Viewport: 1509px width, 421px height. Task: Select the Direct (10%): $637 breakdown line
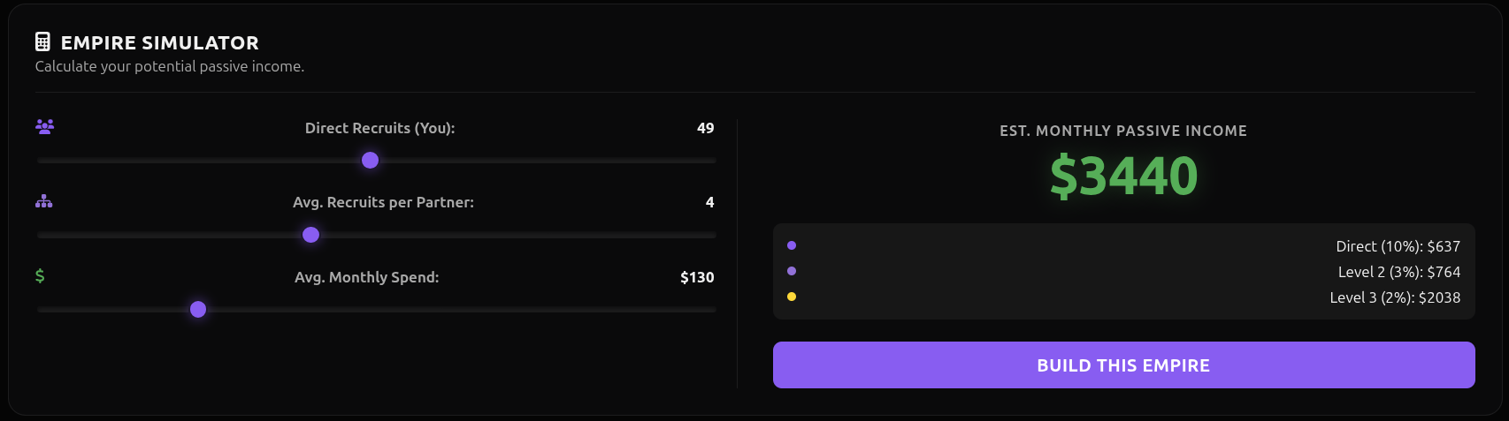tap(1398, 246)
